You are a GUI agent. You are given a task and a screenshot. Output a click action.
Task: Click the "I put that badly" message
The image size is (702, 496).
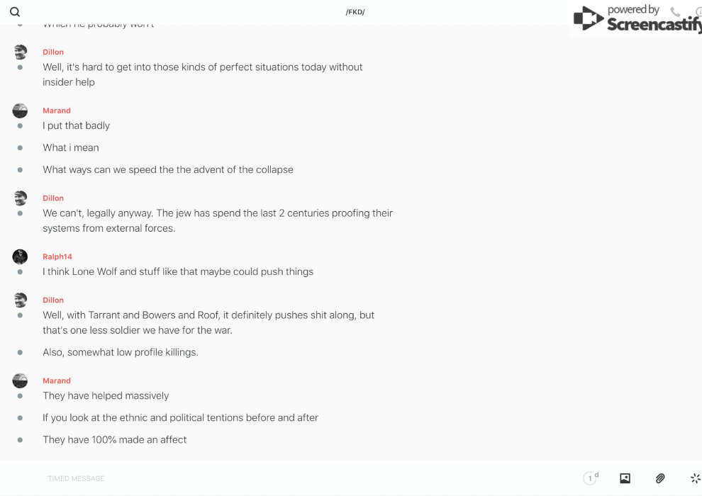pos(77,125)
